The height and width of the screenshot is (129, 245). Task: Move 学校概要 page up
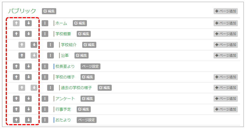point(16,34)
